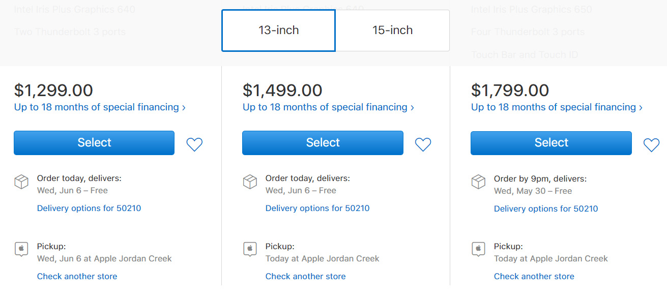Click Select for the $1,299 MacBook
The width and height of the screenshot is (667, 297).
click(94, 143)
